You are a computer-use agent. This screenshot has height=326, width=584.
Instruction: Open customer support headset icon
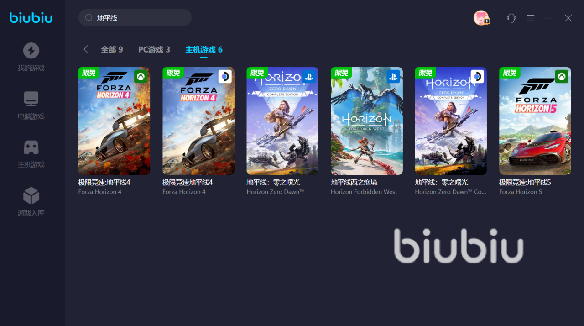511,18
